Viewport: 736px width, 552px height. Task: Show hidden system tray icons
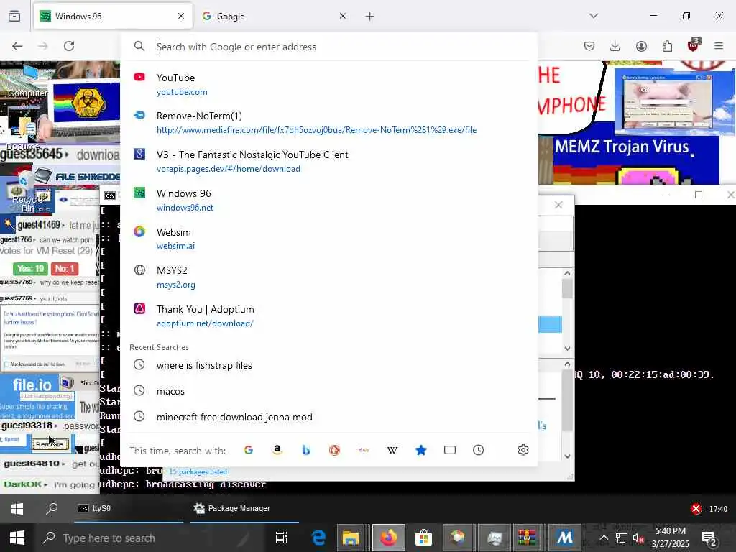pyautogui.click(x=604, y=538)
